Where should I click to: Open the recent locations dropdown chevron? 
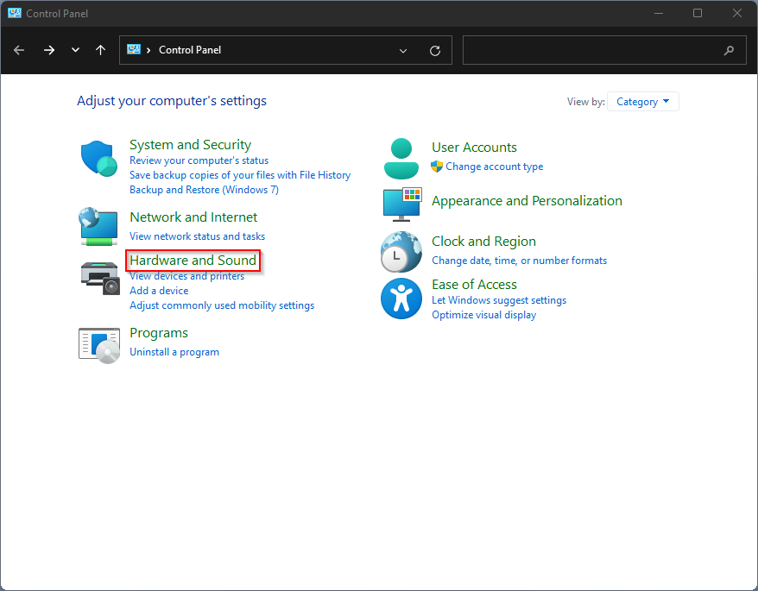(x=75, y=50)
